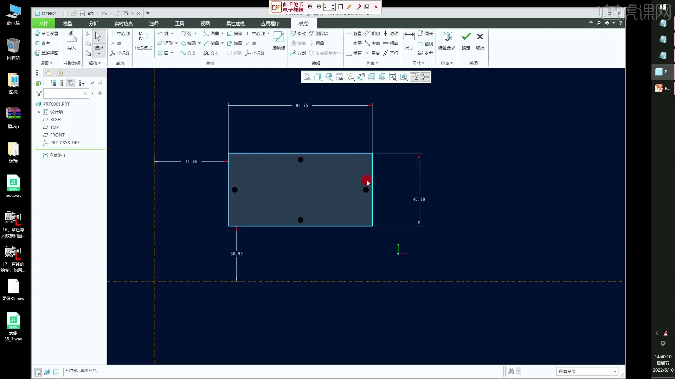Image resolution: width=675 pixels, height=379 pixels.
Task: Click the refit zoom icon in view toolbar
Action: tap(307, 77)
